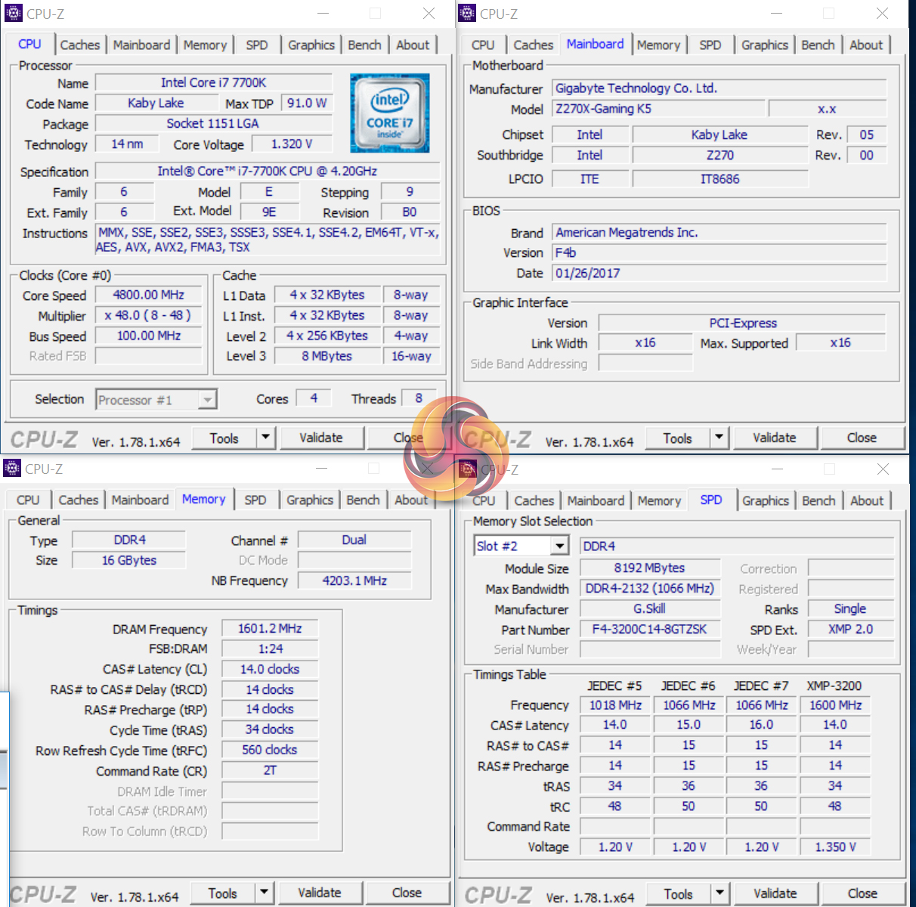
Task: Open the Tools dropdown arrow in the Mainboard window
Action: [x=719, y=437]
